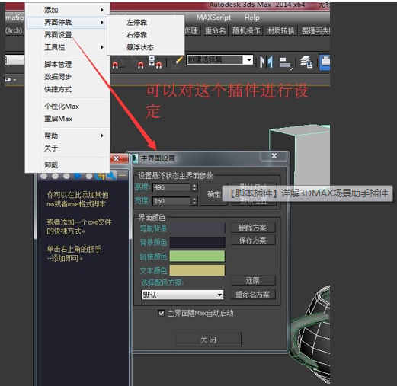Expand the 帮助 submenu arrow
397x386 pixels.
[102, 136]
